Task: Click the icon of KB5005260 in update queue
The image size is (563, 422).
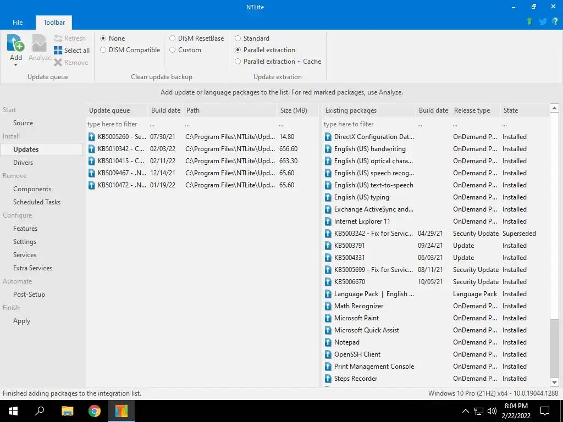Action: [92, 137]
